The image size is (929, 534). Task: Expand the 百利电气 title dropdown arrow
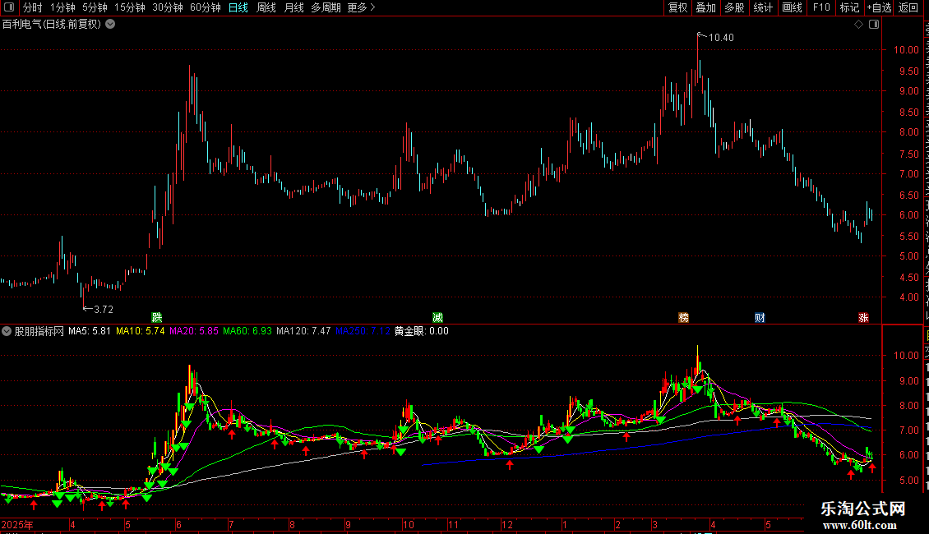110,25
